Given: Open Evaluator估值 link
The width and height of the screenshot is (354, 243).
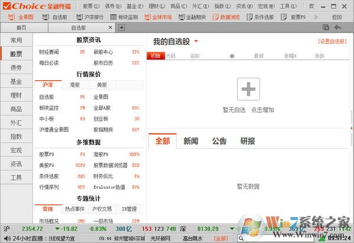Looking at the screenshot, I should click(x=109, y=187).
